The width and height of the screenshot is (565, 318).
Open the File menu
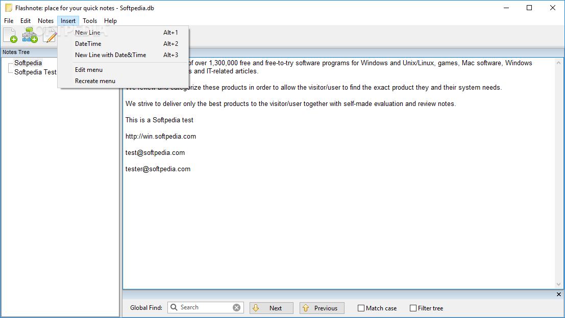9,21
